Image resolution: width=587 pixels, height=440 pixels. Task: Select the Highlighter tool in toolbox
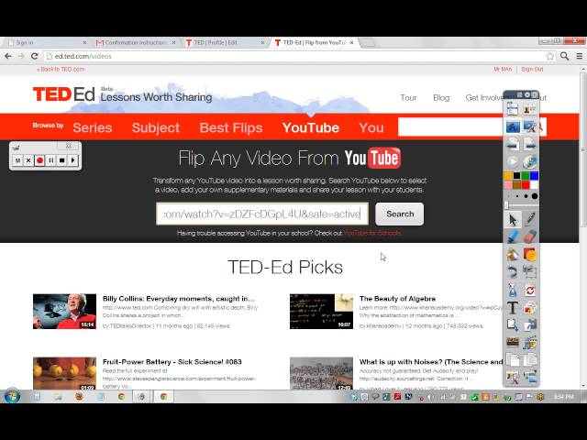(513, 236)
